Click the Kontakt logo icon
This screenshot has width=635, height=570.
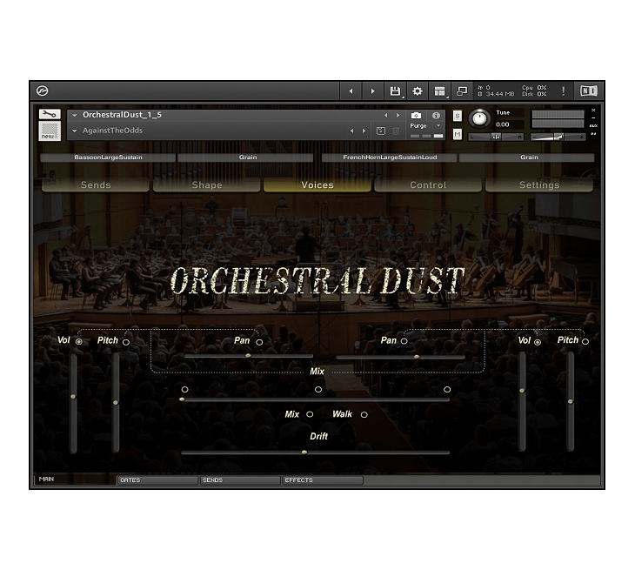point(42,91)
